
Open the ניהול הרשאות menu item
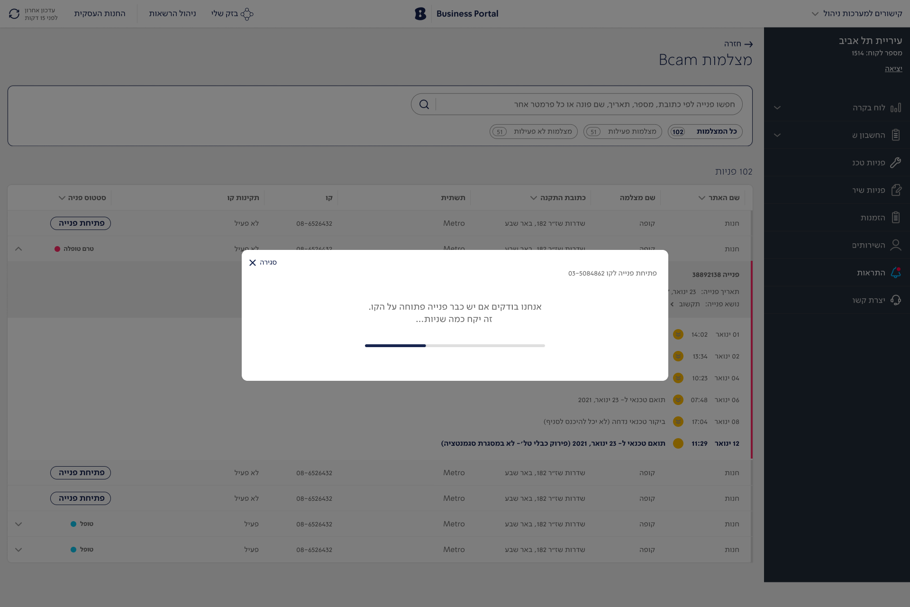coord(173,14)
